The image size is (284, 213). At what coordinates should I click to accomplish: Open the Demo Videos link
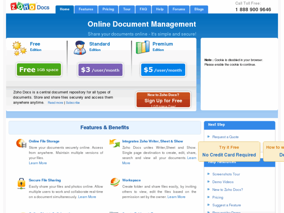tap(223, 182)
